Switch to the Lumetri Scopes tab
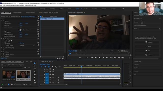Image resolution: width=163 pixels, height=91 pixels. pos(18,12)
